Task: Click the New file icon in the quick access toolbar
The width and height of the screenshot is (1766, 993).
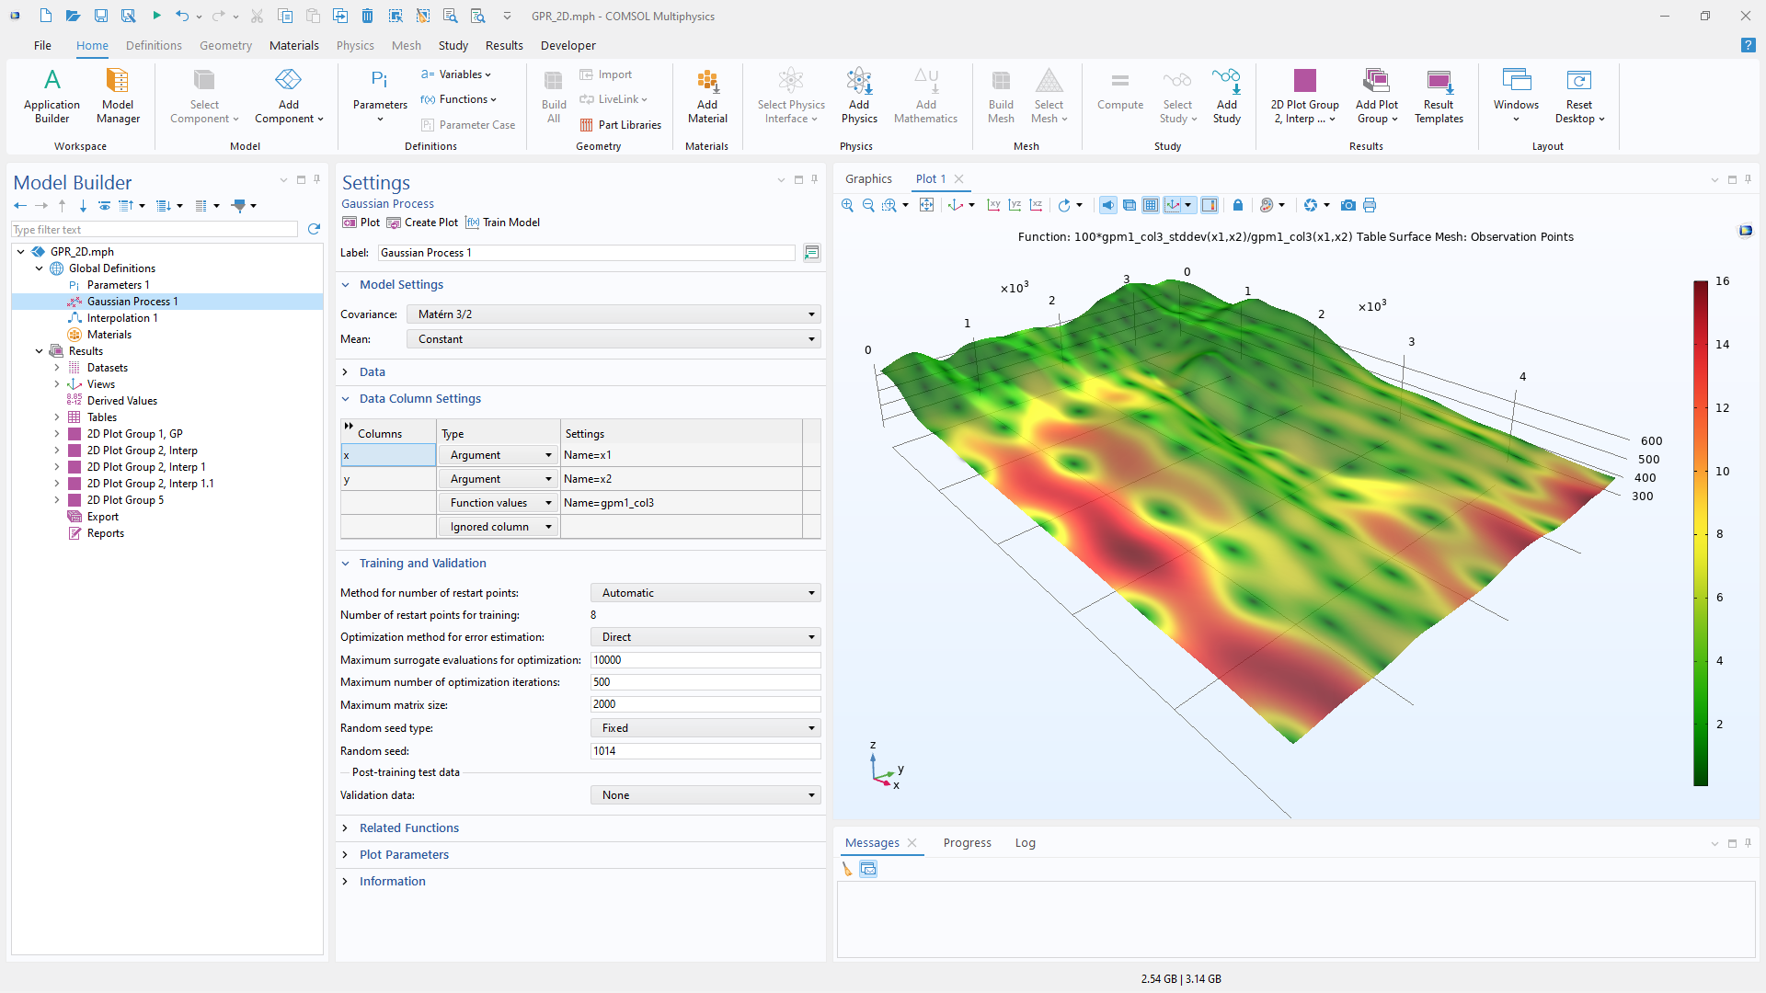Action: pyautogui.click(x=46, y=16)
